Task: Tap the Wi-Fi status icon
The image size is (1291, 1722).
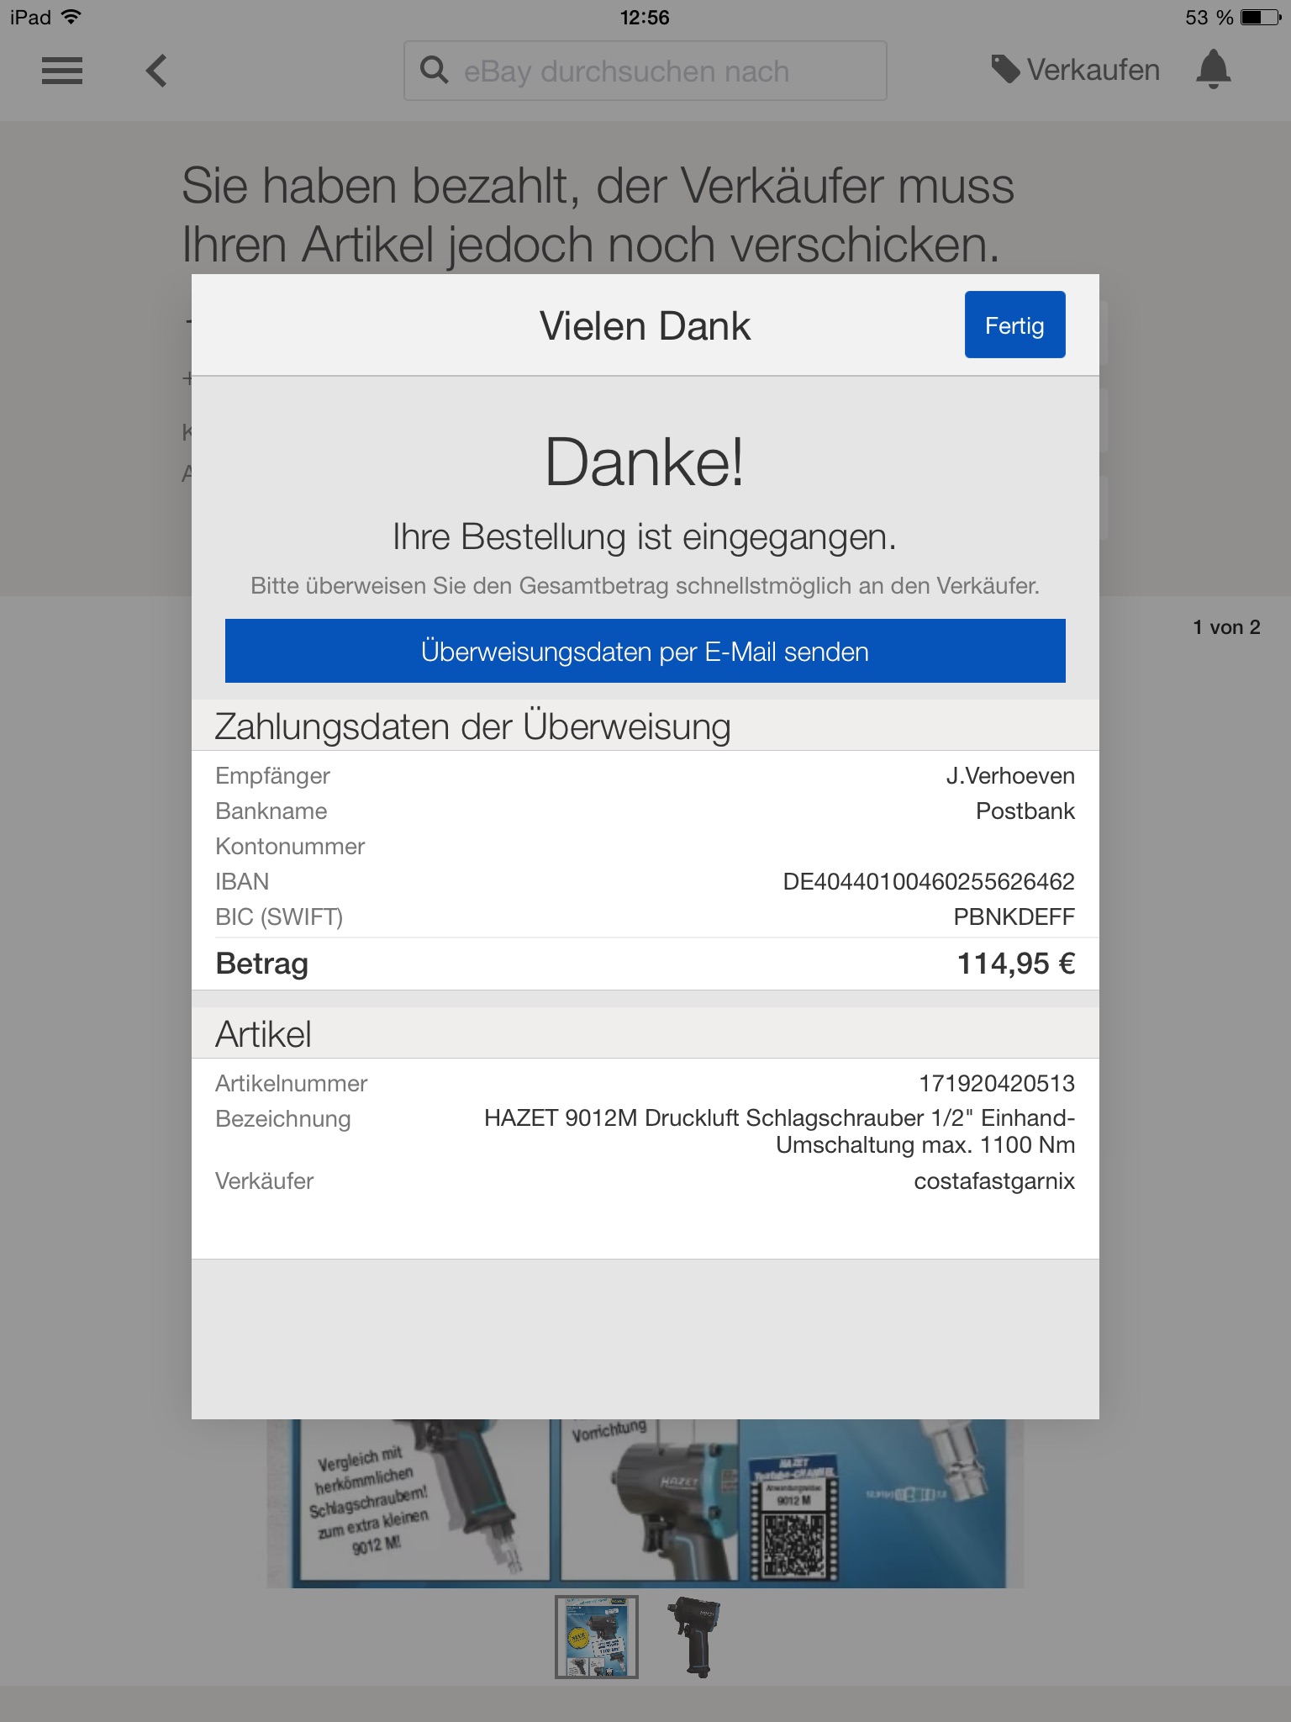Action: 72,17
